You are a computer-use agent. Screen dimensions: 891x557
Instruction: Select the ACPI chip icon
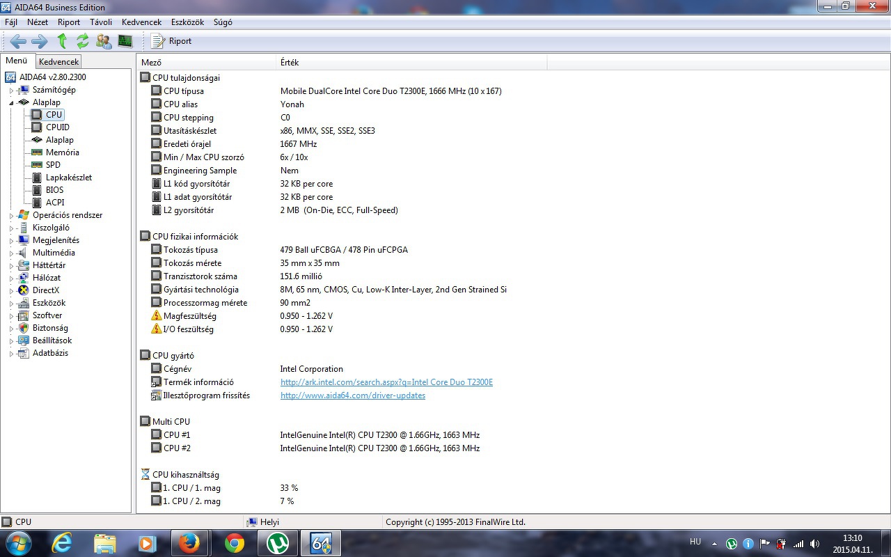[x=37, y=203]
